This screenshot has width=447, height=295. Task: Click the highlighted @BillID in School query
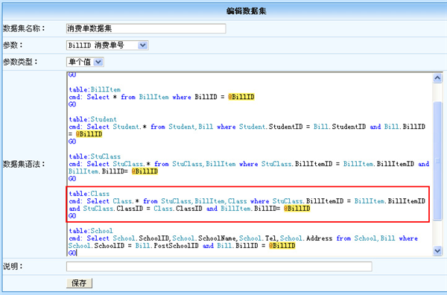click(x=282, y=246)
